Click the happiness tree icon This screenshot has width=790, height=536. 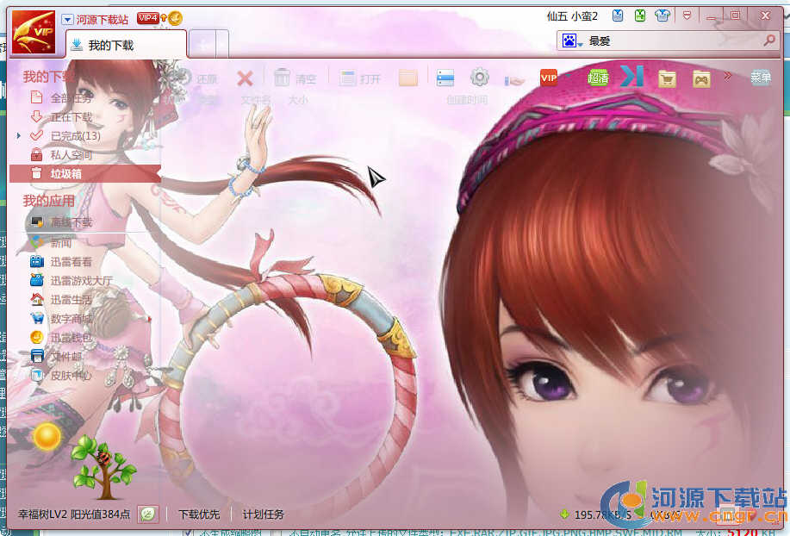click(103, 467)
